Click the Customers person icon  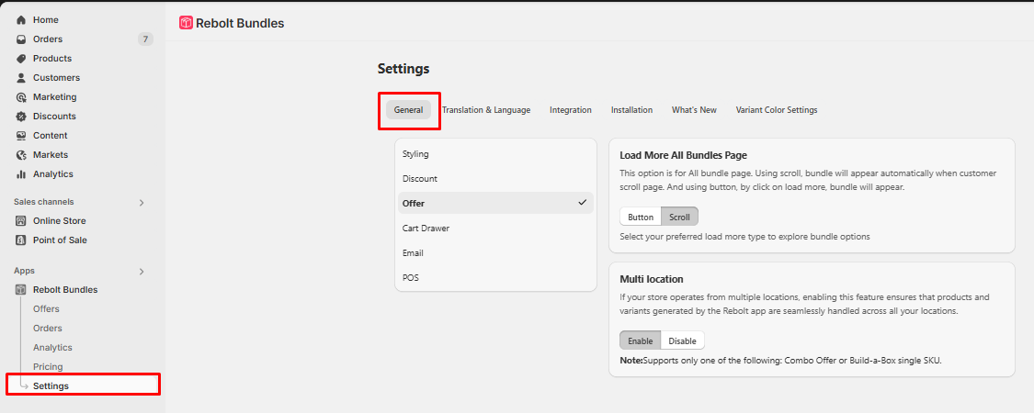click(21, 78)
